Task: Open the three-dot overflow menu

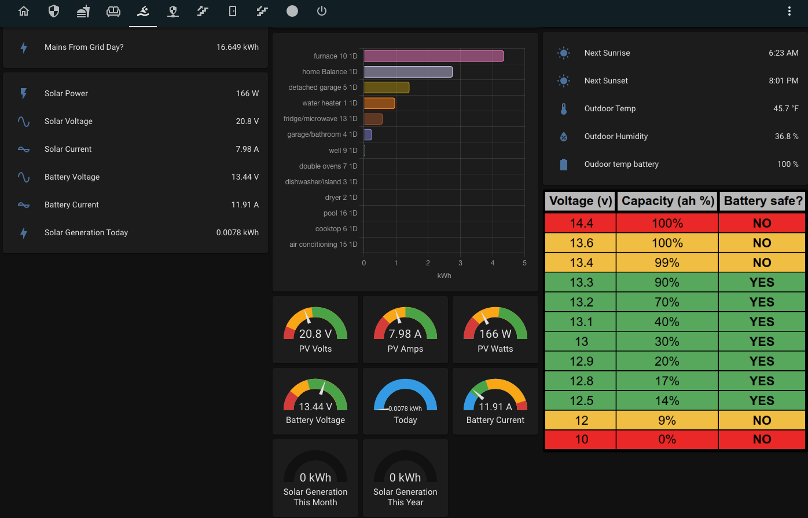Action: pyautogui.click(x=789, y=11)
